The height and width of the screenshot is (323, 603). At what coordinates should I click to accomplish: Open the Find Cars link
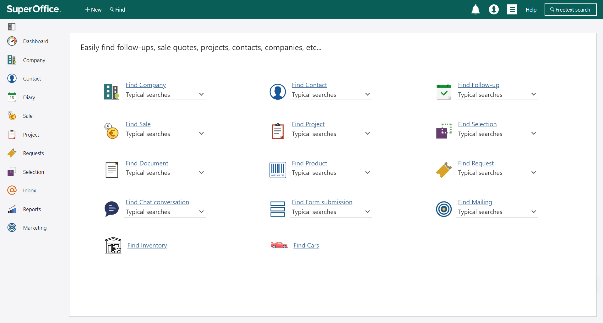pyautogui.click(x=306, y=245)
